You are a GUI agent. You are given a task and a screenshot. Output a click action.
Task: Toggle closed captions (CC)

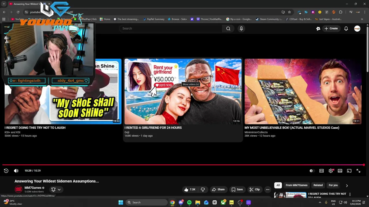click(x=321, y=171)
